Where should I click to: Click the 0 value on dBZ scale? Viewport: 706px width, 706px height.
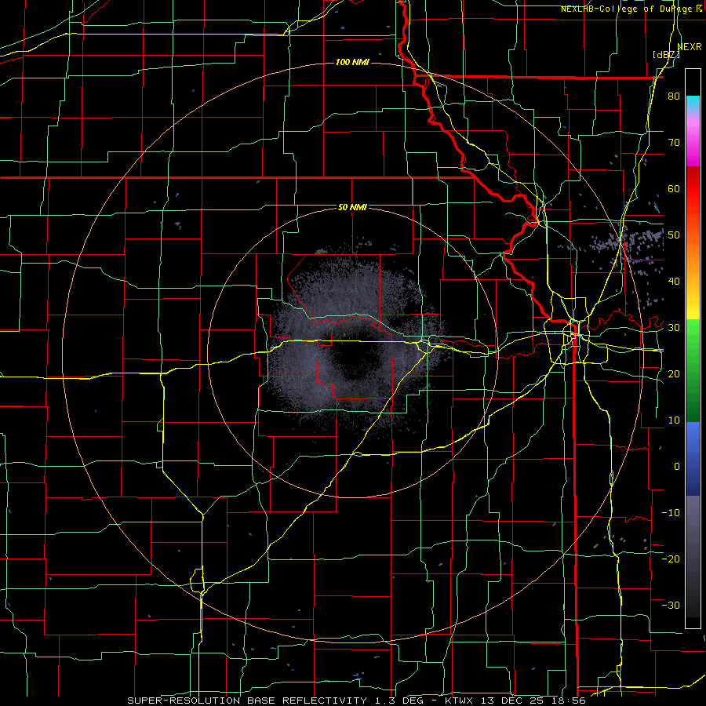coord(677,467)
